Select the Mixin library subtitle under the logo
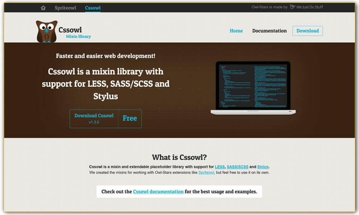 78,36
